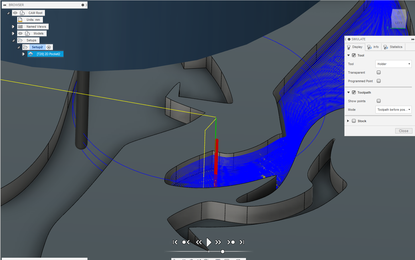Turn on Show points for the toolpath
Screen dimensions: 415x260
[378, 101]
